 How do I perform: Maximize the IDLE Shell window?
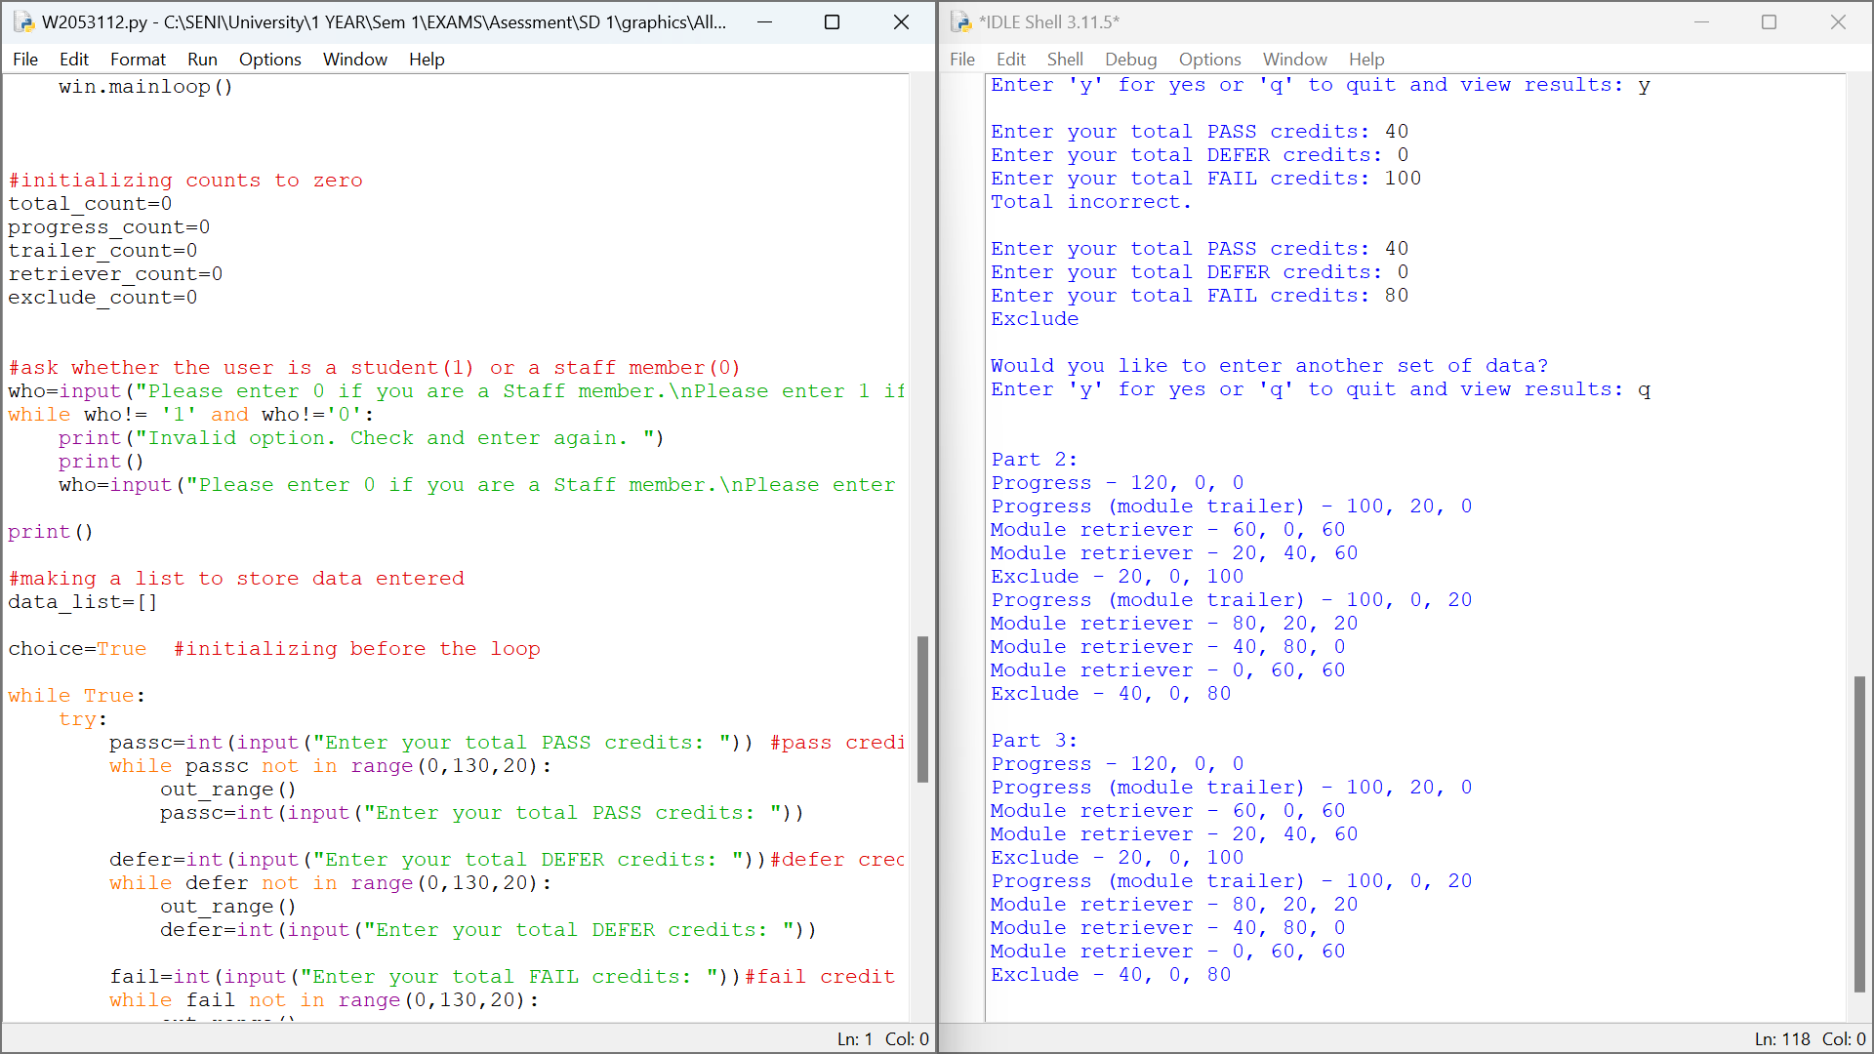1770,21
